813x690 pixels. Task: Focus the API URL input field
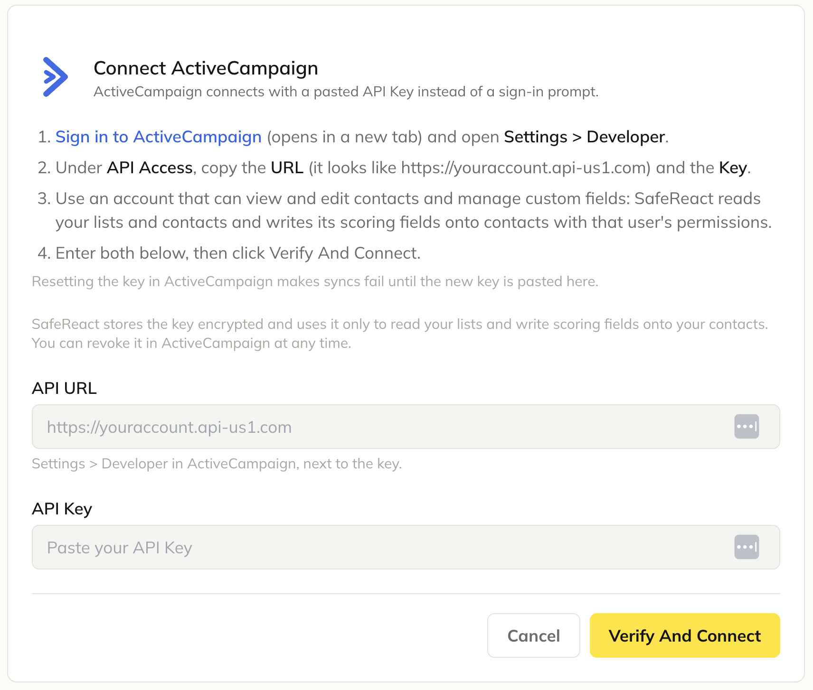(406, 427)
